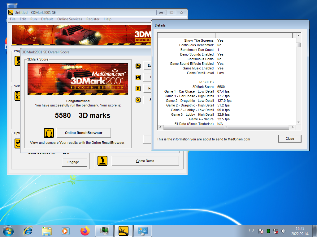Click the 3DMark2001 taskbar button
The image size is (317, 237).
124,231
